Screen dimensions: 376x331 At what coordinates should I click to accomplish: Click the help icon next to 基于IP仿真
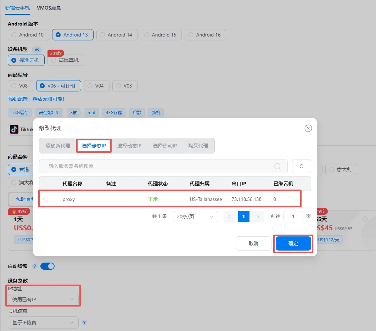[x=85, y=322]
